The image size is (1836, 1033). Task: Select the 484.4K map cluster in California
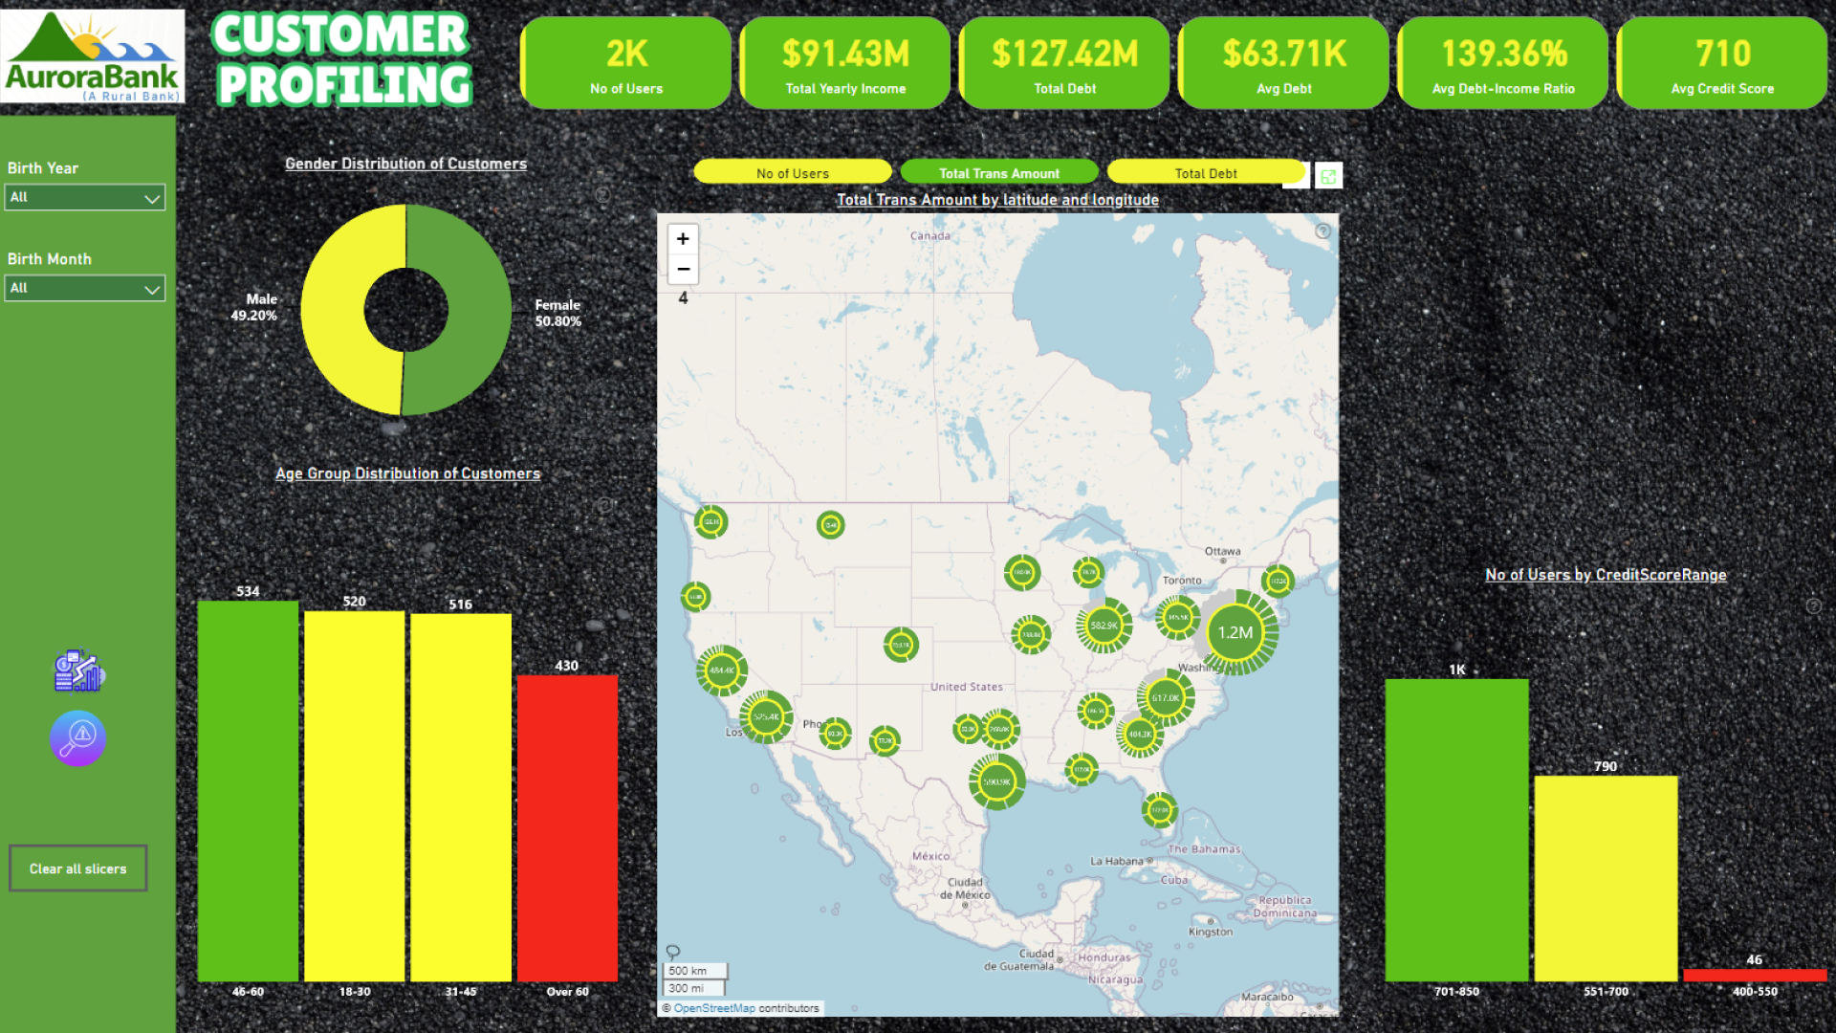(x=721, y=670)
